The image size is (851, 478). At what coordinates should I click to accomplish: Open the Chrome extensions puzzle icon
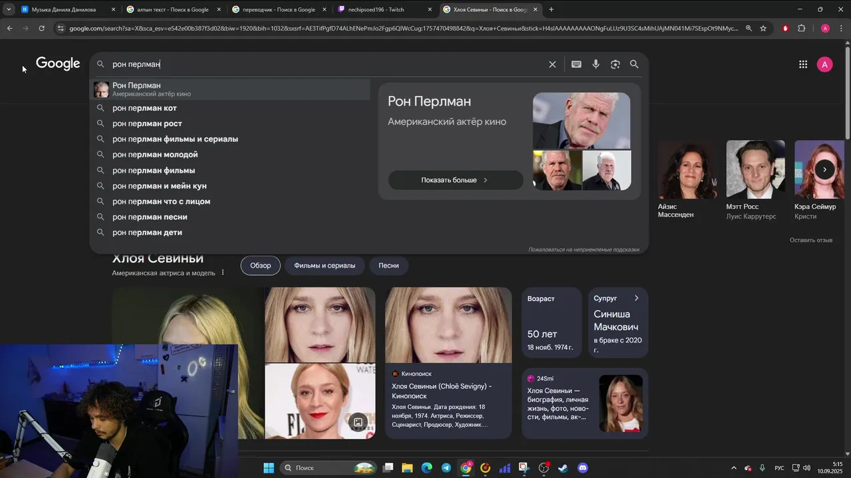pos(801,29)
